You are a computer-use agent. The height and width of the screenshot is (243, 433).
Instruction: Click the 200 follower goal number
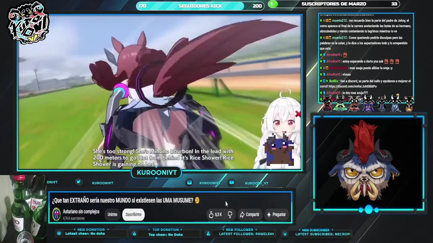pyautogui.click(x=257, y=6)
